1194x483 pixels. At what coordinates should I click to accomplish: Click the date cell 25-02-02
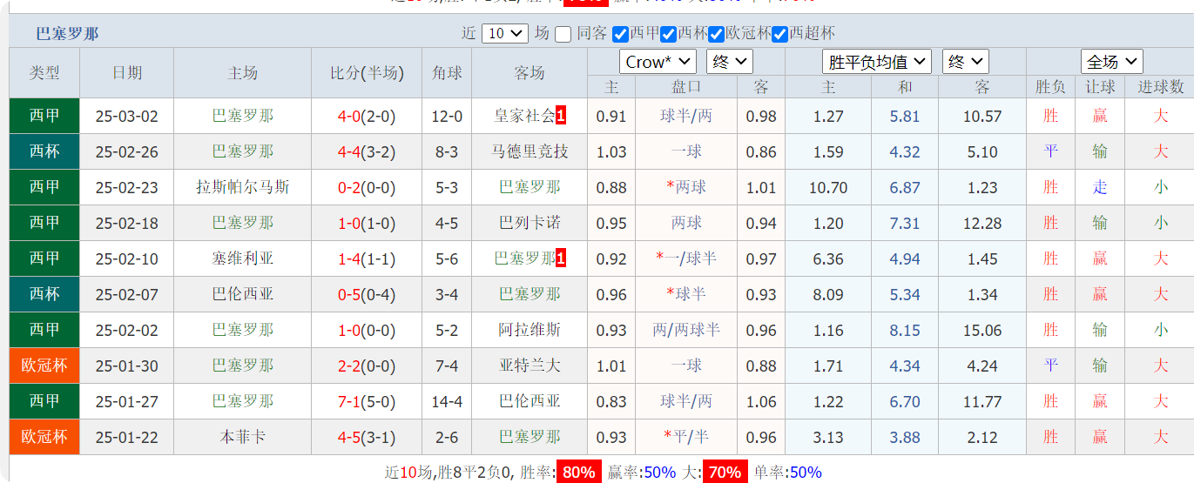coord(127,331)
